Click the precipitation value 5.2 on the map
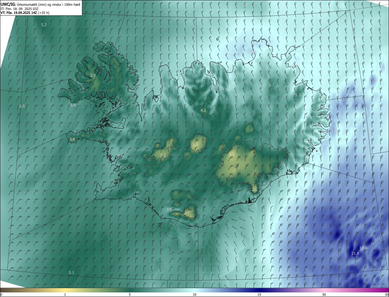 pyautogui.click(x=44, y=25)
